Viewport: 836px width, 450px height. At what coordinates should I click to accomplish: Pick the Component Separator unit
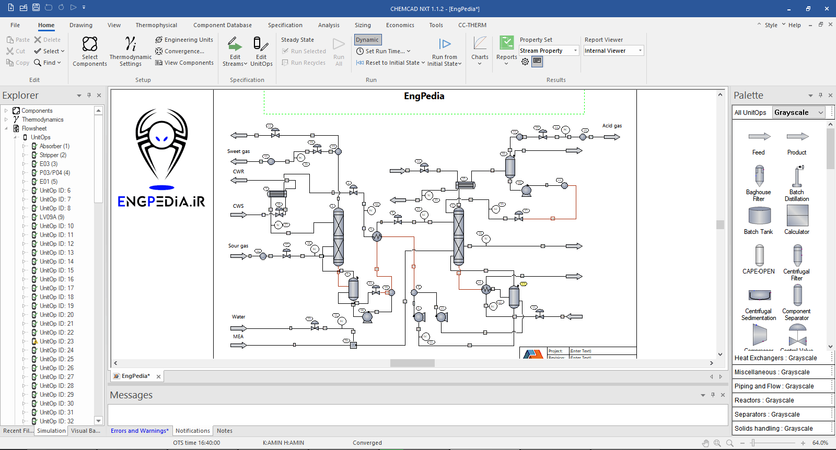pos(797,303)
